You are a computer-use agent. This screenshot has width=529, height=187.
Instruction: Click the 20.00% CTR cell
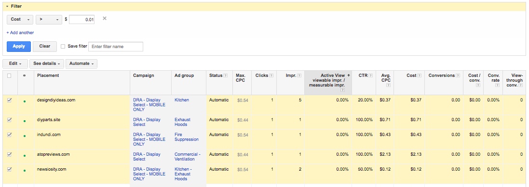(366, 100)
